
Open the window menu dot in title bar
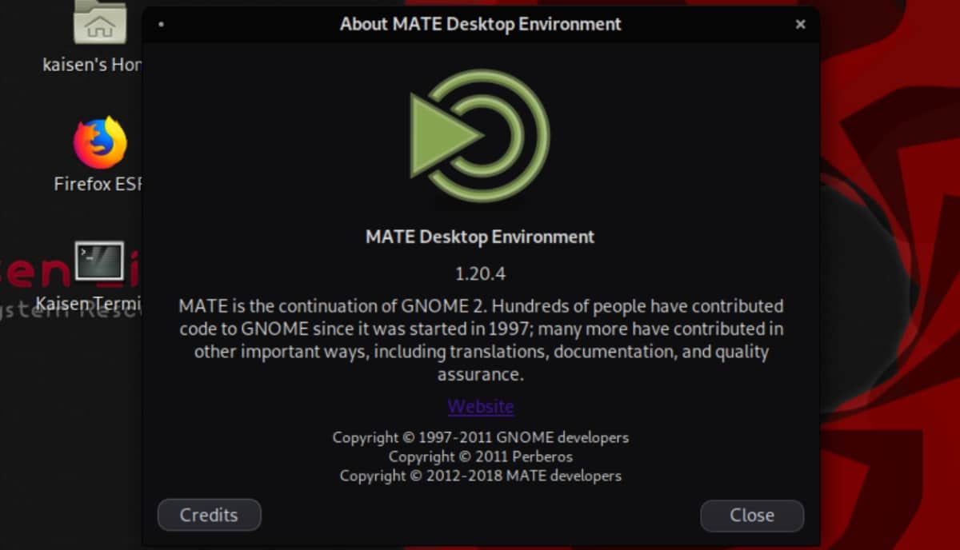coord(161,25)
